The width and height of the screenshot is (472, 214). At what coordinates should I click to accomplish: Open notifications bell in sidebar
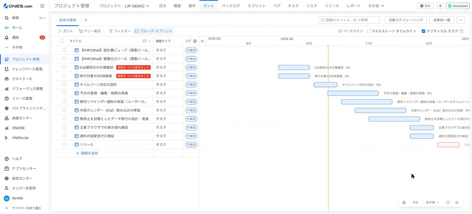[x=7, y=38]
